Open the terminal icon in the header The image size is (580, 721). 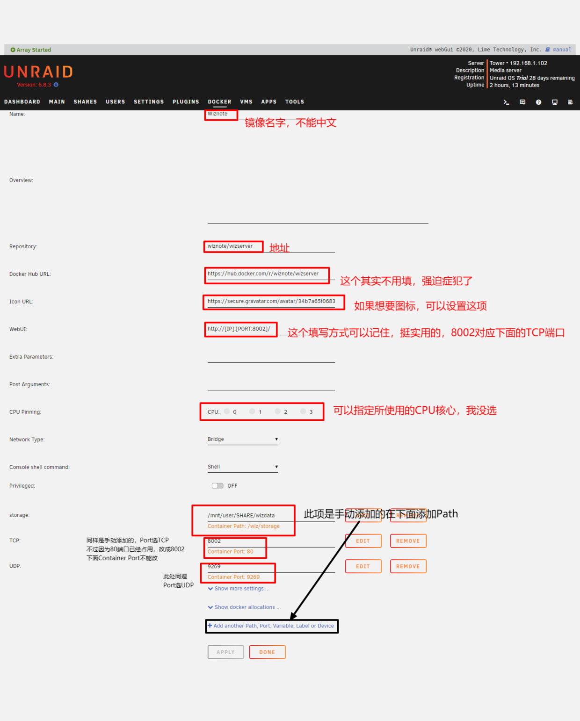click(x=506, y=102)
